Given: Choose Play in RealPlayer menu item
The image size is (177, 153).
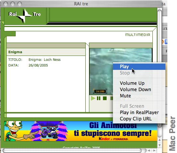Looking at the screenshot, I should point(139,112).
